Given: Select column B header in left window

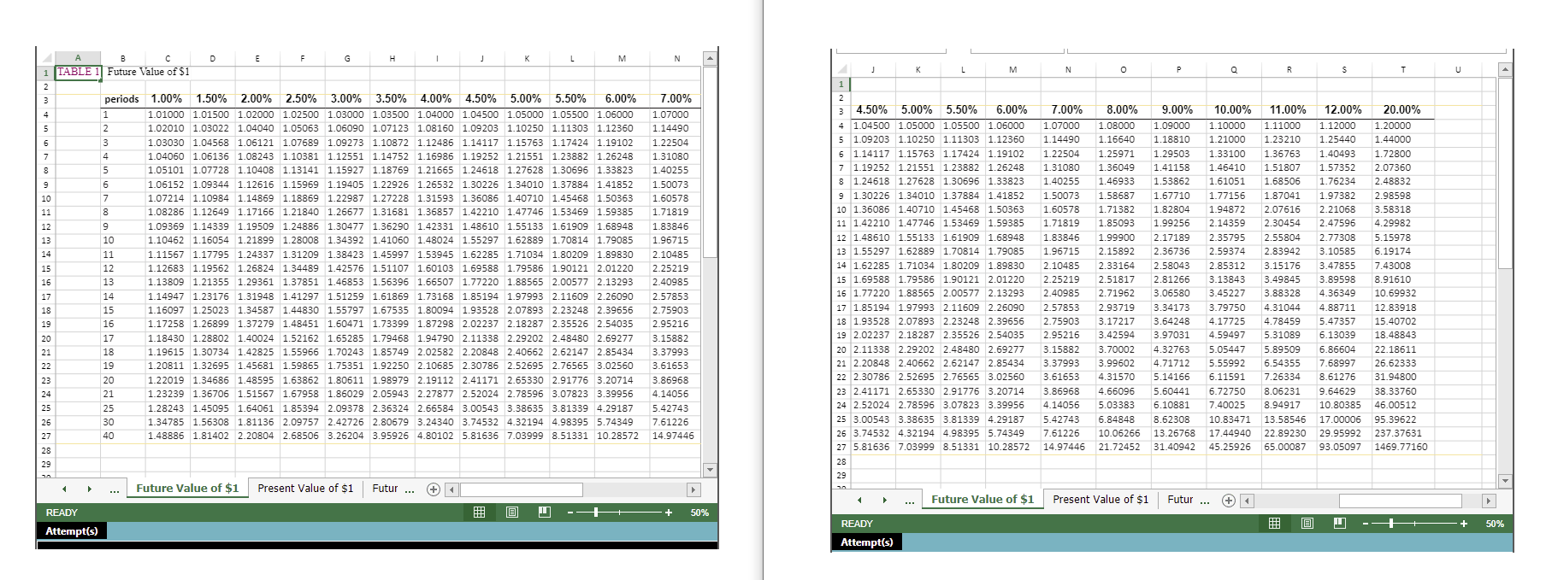Looking at the screenshot, I should pyautogui.click(x=122, y=58).
